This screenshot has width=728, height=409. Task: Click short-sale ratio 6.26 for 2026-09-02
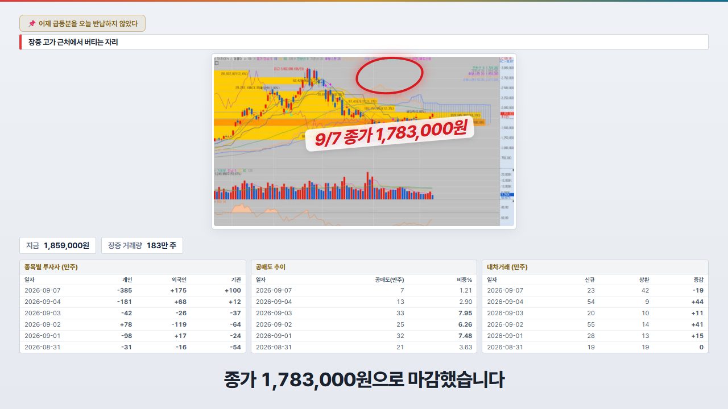click(x=465, y=324)
